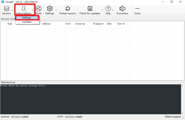Click the Check for updates icon
This screenshot has width=185, height=120.
pyautogui.click(x=90, y=9)
